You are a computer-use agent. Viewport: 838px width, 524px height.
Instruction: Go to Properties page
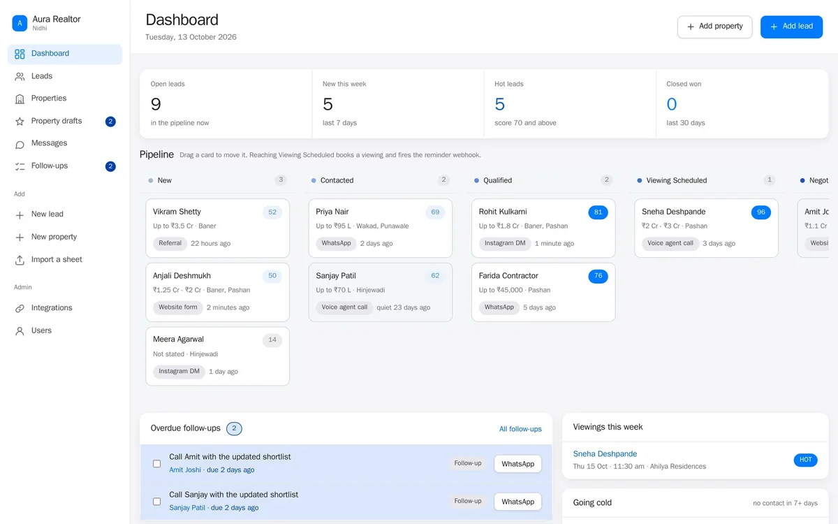(x=65, y=99)
